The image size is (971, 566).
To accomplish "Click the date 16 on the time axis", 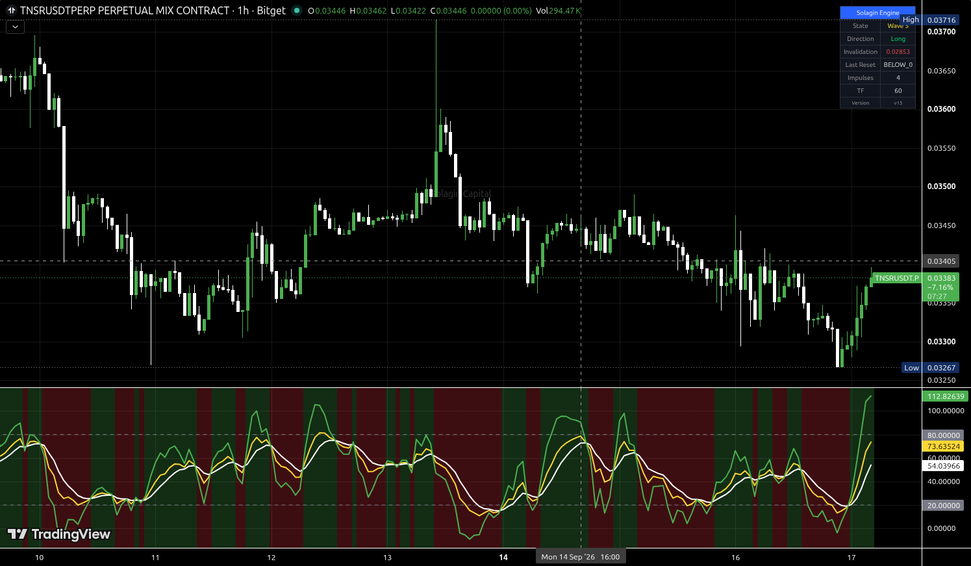I will click(x=735, y=558).
